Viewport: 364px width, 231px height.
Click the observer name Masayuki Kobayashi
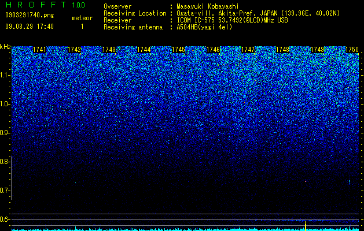click(208, 6)
